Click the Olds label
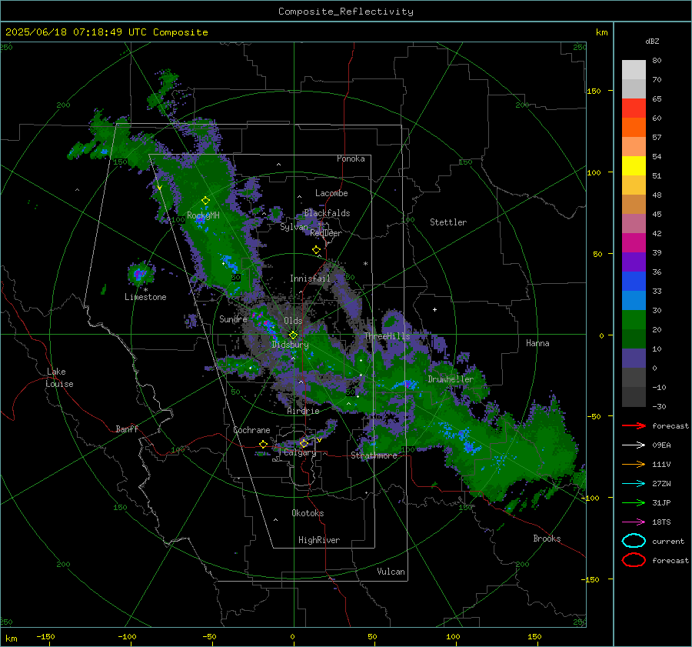Screen dimensions: 692x647 293,321
